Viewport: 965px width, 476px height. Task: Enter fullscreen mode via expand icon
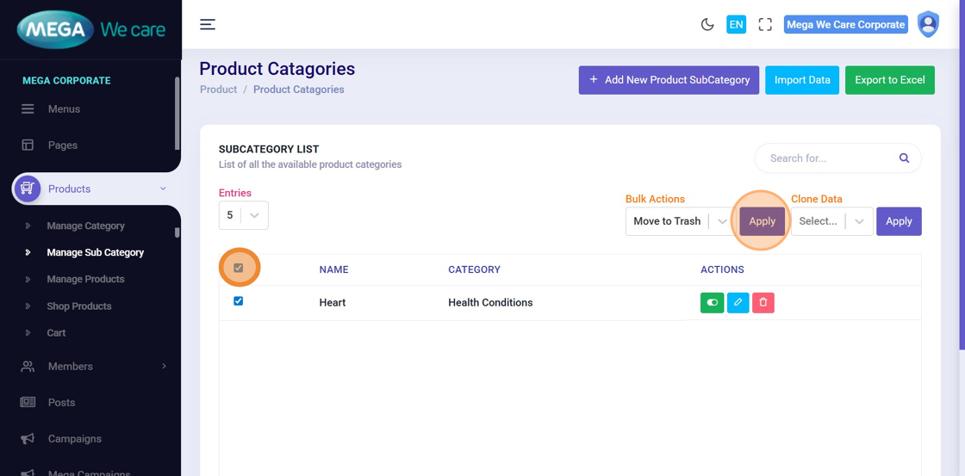tap(765, 25)
